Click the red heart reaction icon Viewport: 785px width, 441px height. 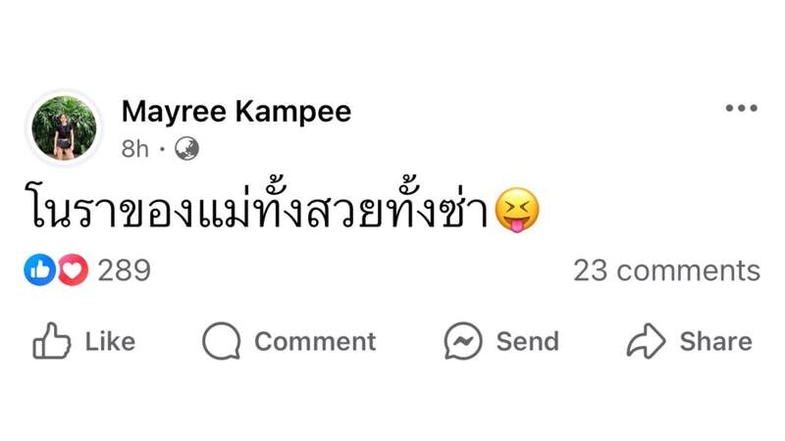coord(72,270)
